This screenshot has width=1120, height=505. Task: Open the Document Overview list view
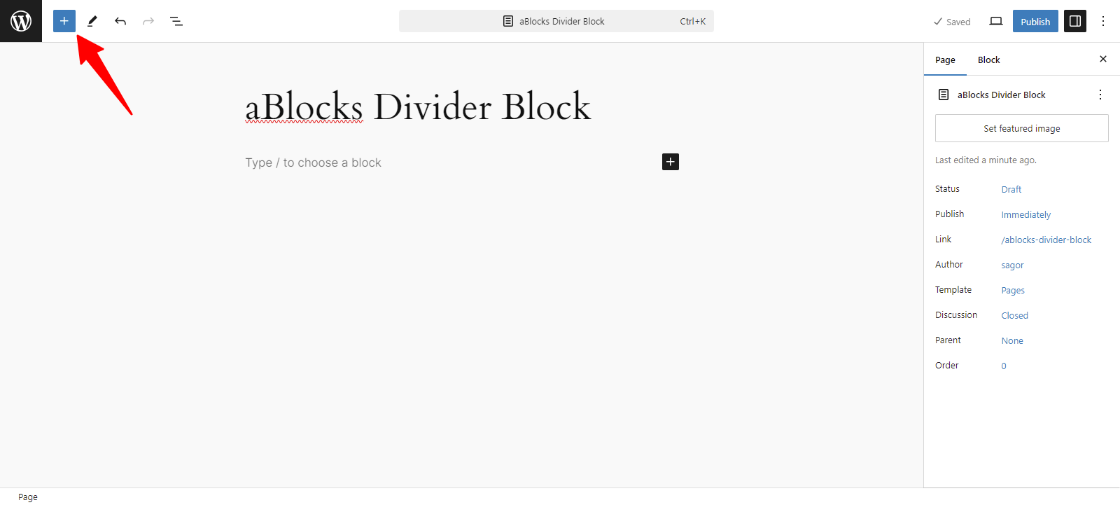pos(176,21)
